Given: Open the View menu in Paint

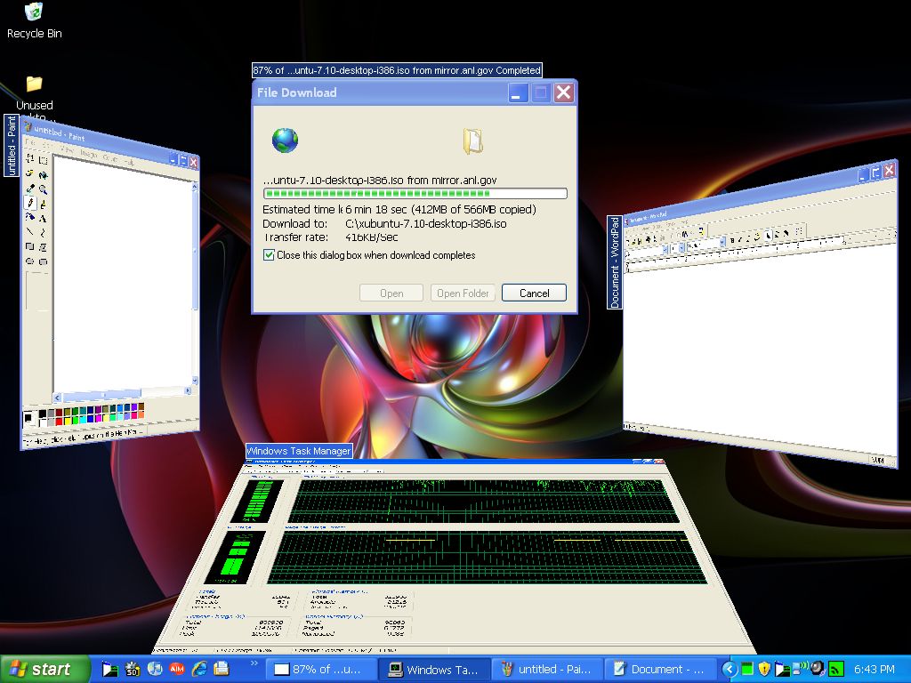Looking at the screenshot, I should tap(68, 149).
